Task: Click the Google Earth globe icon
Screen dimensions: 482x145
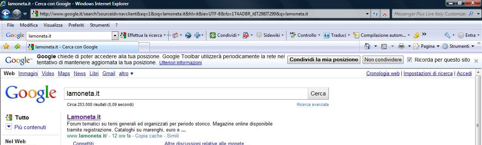Action: pyautogui.click(x=188, y=35)
